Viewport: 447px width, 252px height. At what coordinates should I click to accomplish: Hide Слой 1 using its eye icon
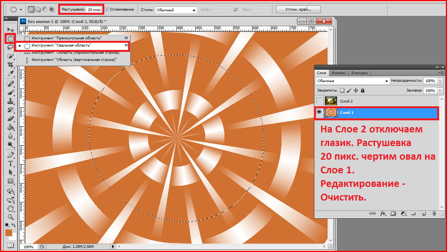(x=319, y=112)
